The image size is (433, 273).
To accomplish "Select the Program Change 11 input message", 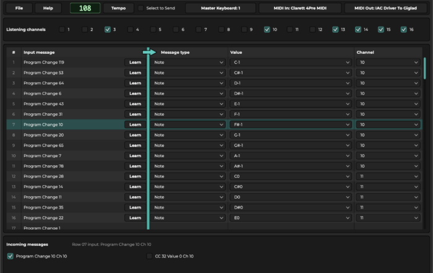I will coord(43,197).
